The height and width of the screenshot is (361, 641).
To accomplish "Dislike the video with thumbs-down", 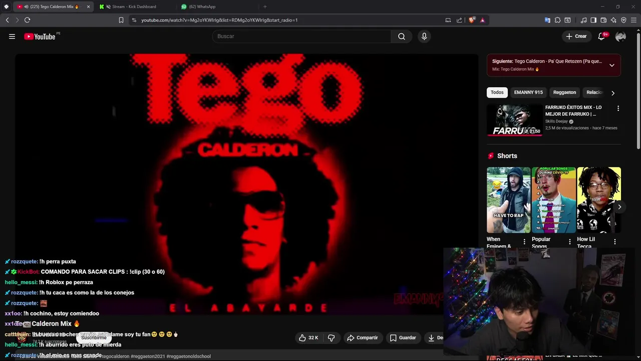I will coord(331,338).
